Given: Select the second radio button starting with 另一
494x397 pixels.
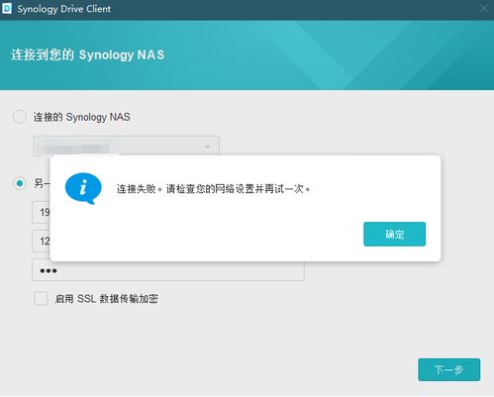Looking at the screenshot, I should click(x=20, y=183).
